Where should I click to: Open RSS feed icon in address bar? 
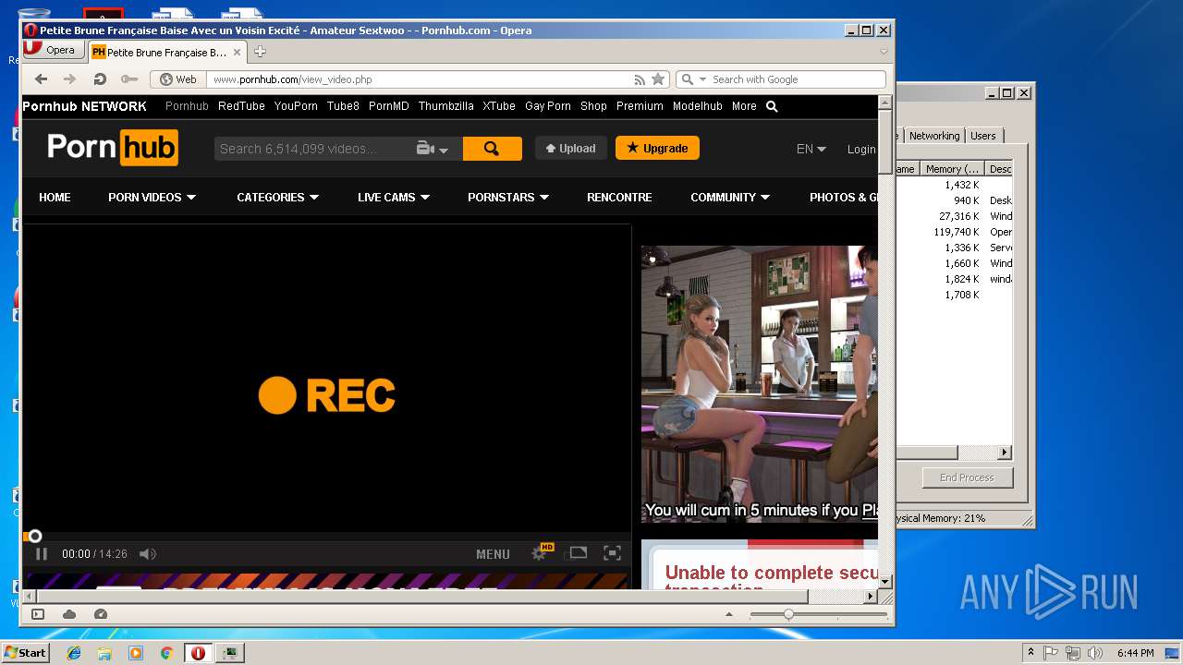pos(640,79)
